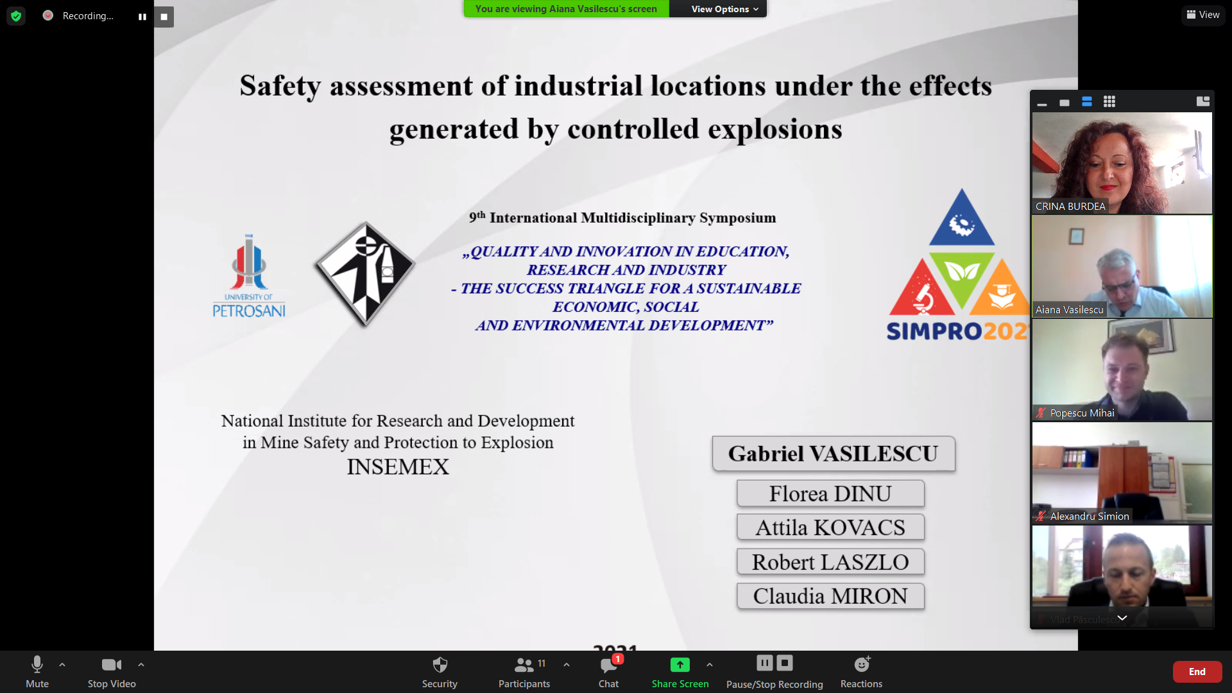Open the Security menu
Screen dimensions: 1232x693
(440, 672)
